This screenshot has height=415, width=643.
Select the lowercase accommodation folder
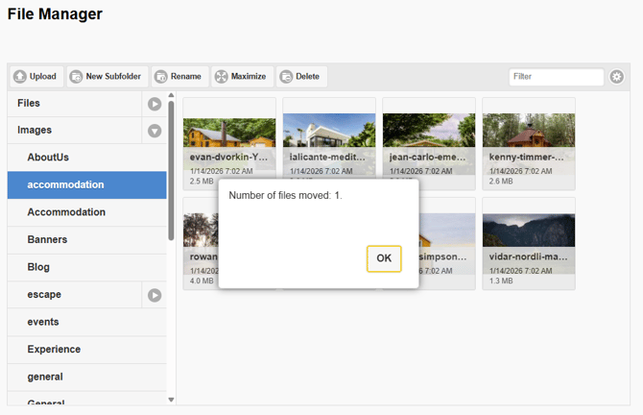point(87,185)
